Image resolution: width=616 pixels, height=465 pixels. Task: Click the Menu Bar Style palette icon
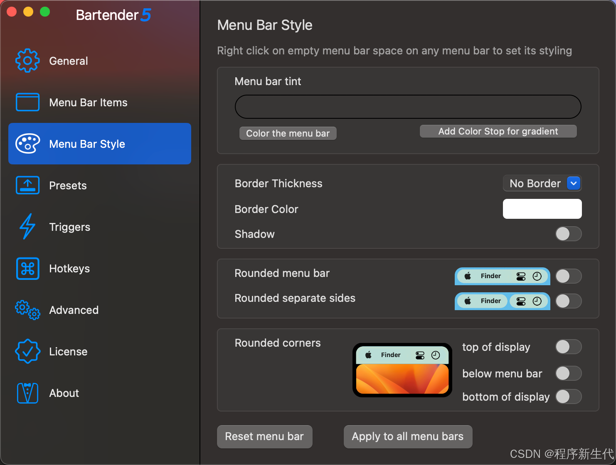pyautogui.click(x=27, y=144)
